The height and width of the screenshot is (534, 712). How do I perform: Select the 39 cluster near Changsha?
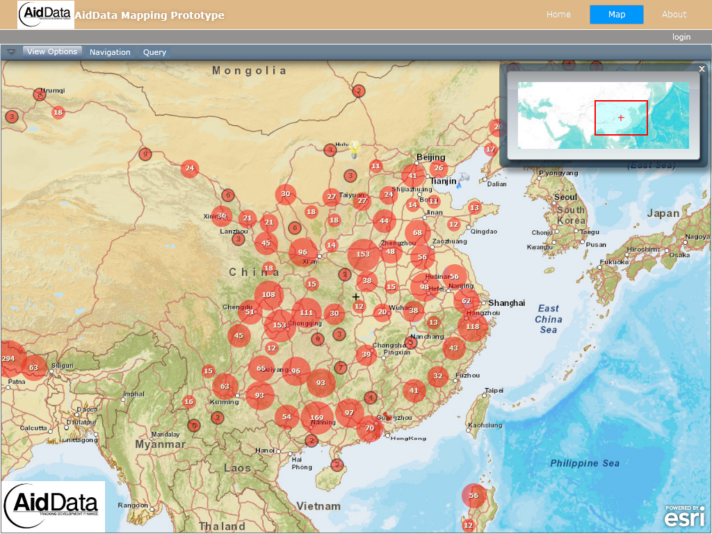[366, 355]
